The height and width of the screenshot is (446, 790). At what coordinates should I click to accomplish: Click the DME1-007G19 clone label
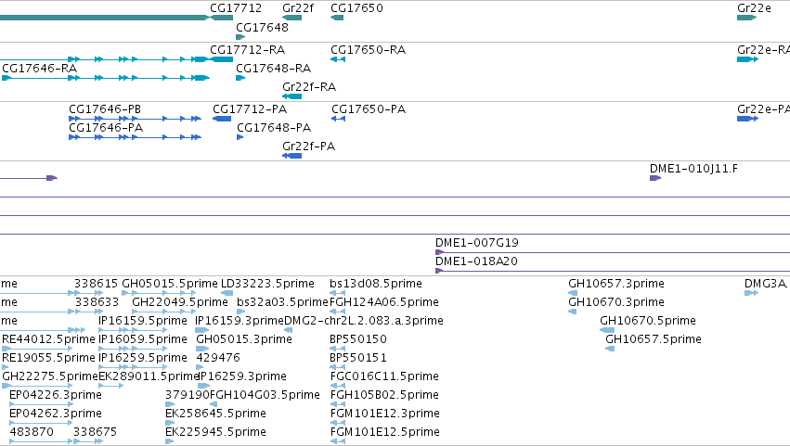tap(476, 243)
